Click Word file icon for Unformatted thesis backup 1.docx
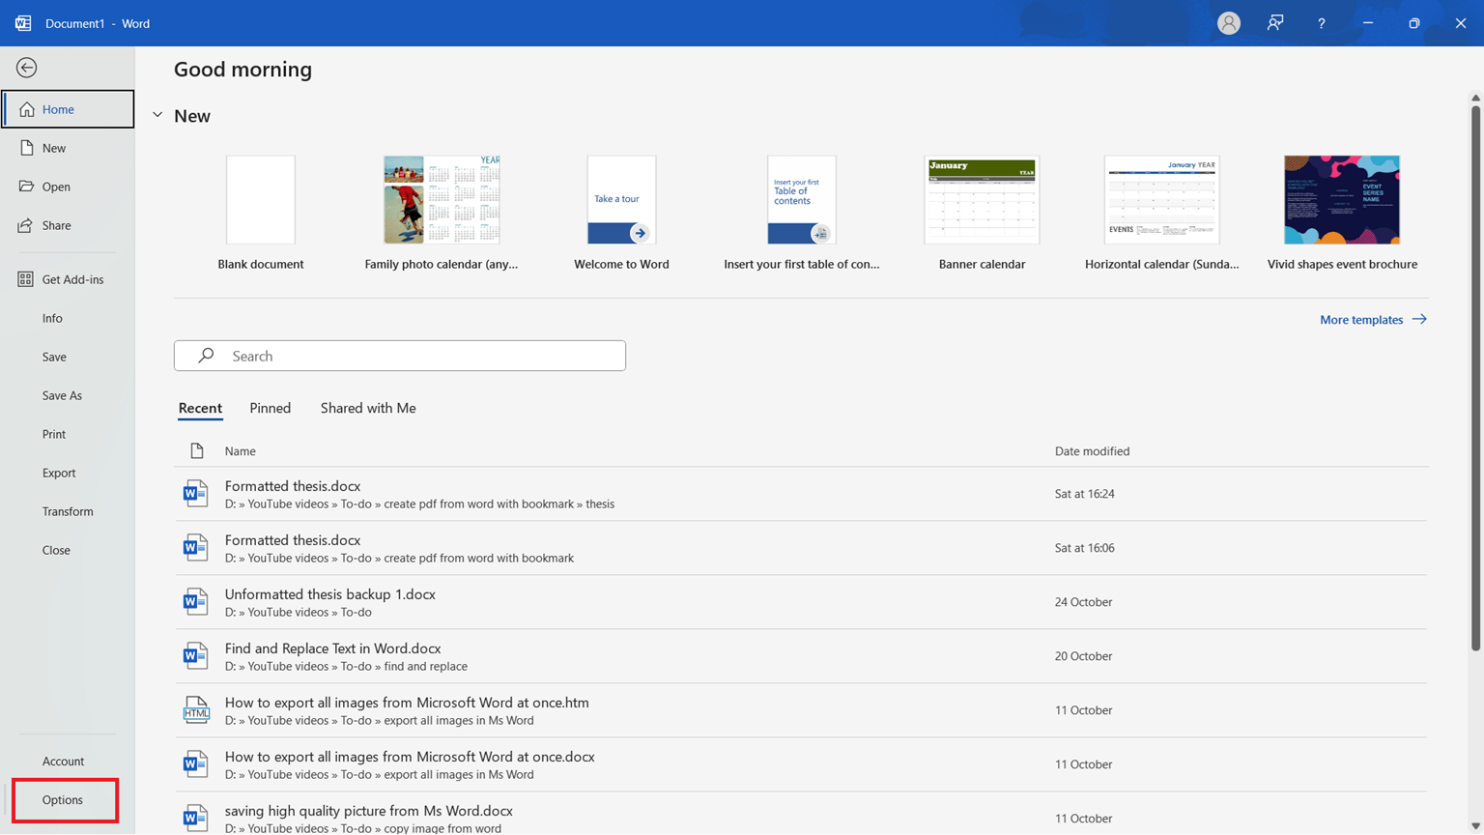The height and width of the screenshot is (835, 1484). click(x=195, y=602)
